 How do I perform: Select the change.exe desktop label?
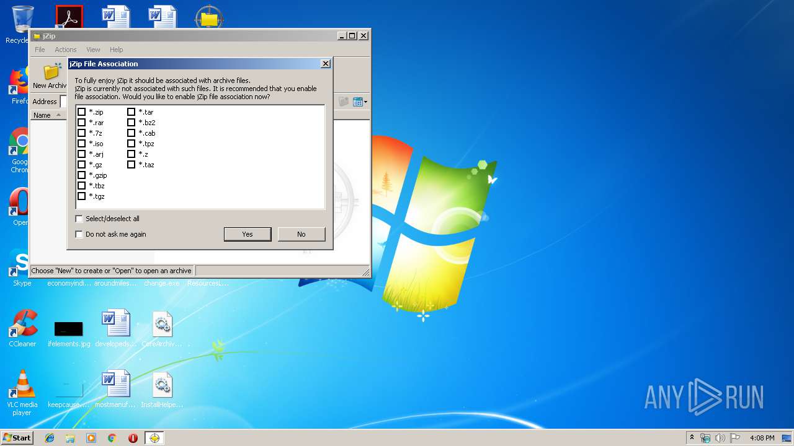pos(162,283)
